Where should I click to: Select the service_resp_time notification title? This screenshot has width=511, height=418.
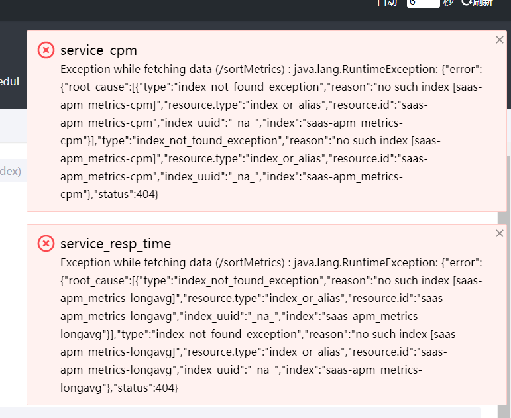tap(116, 244)
